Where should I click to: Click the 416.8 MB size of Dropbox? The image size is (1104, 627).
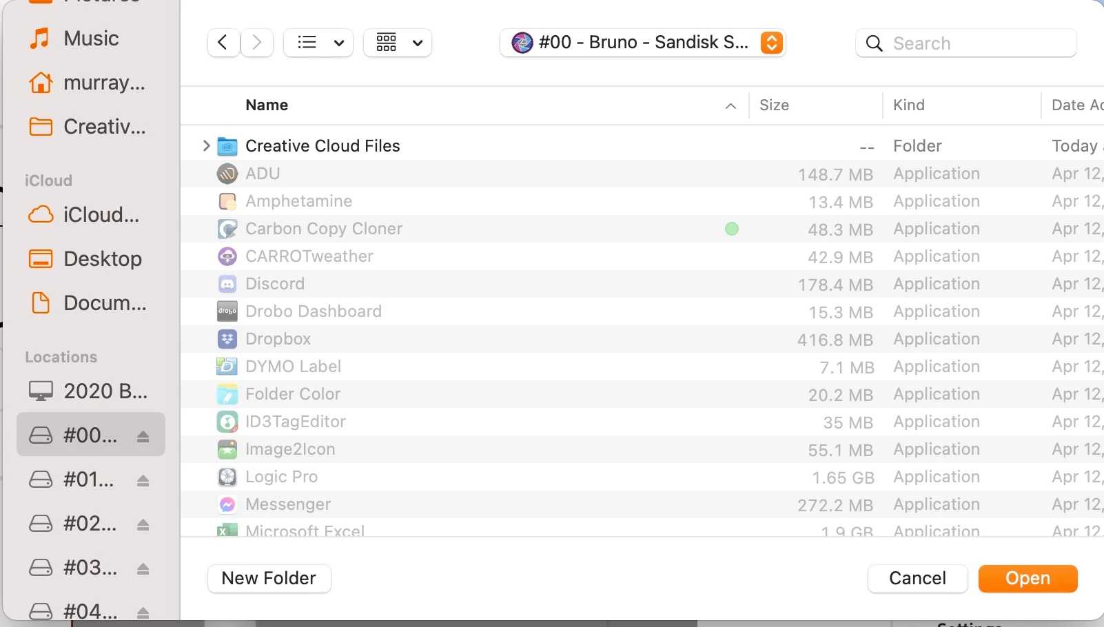point(835,340)
